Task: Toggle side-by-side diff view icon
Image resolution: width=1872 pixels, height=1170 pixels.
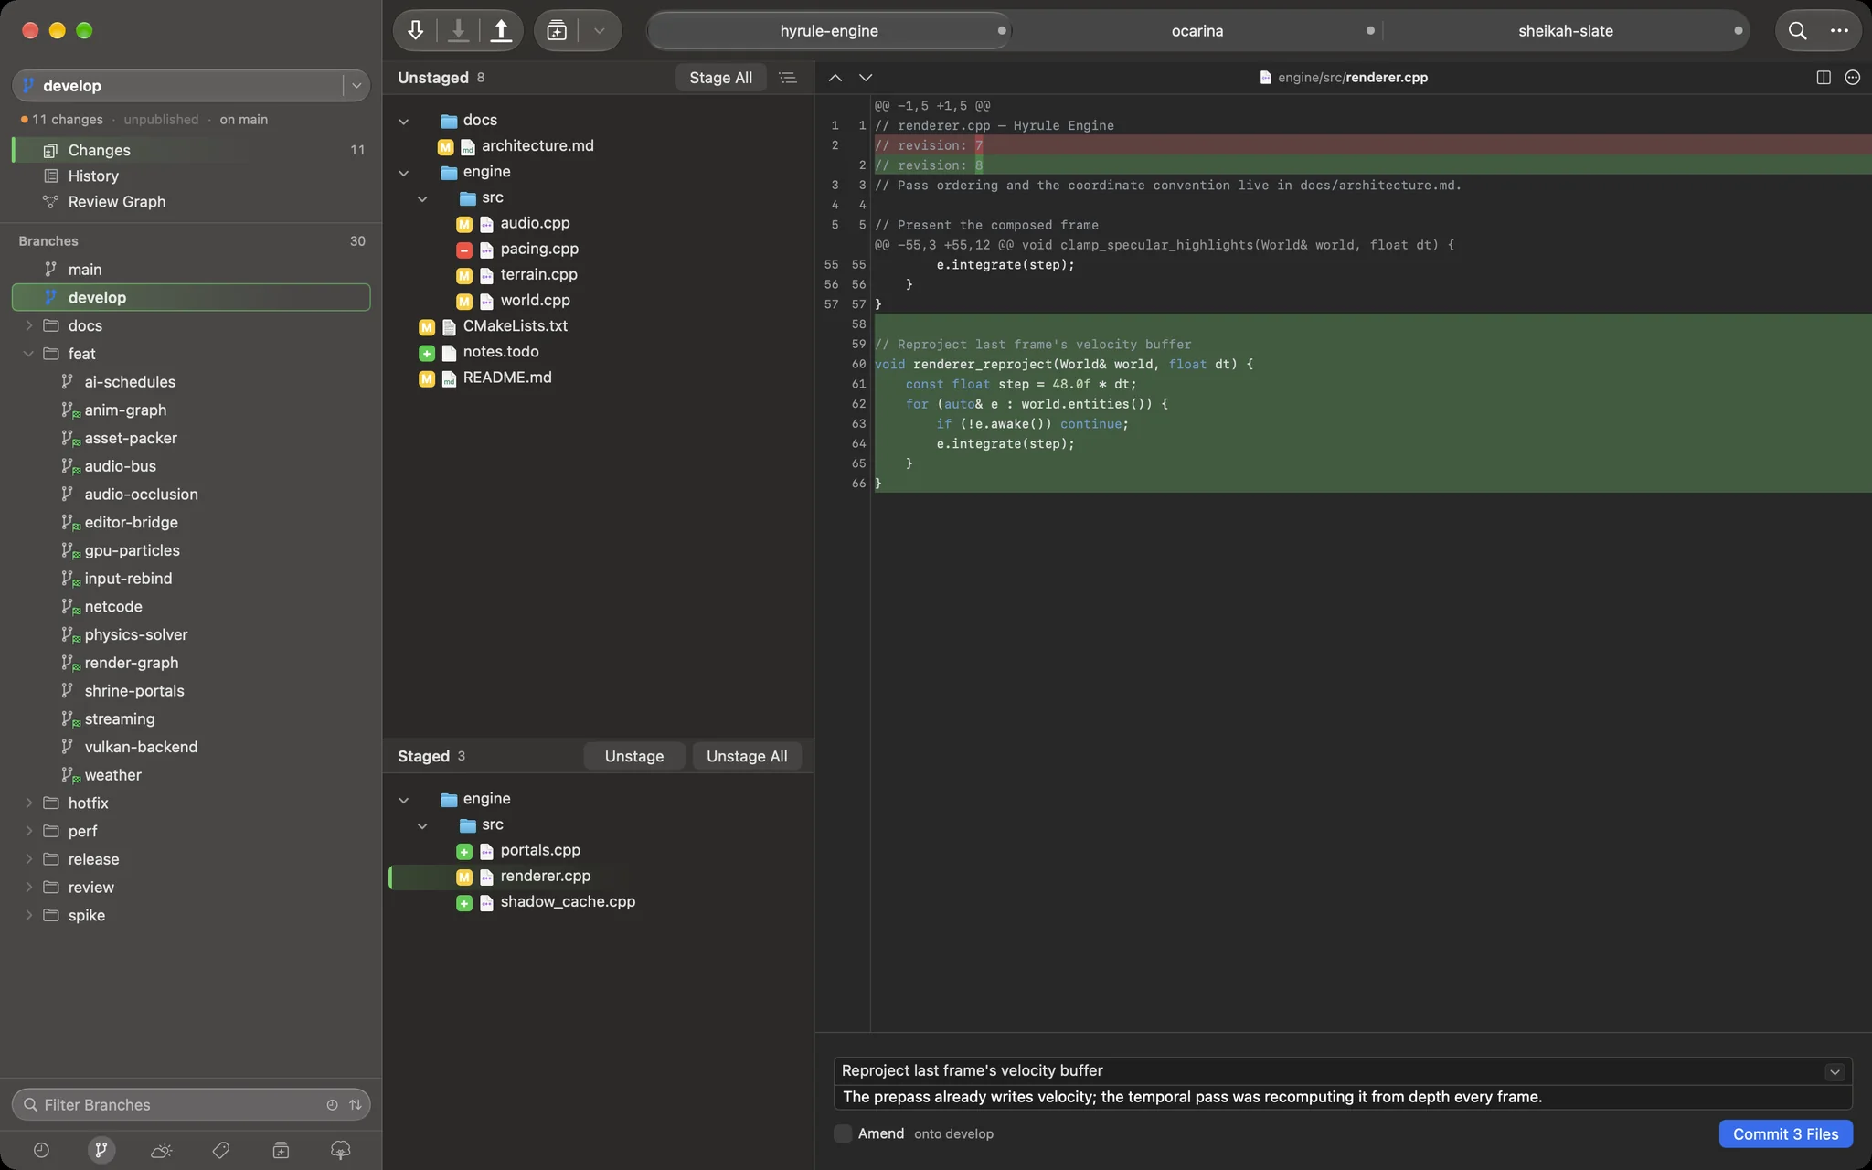Action: tap(1824, 78)
